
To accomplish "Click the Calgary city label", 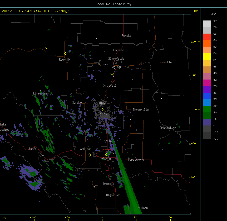I will (105, 158).
